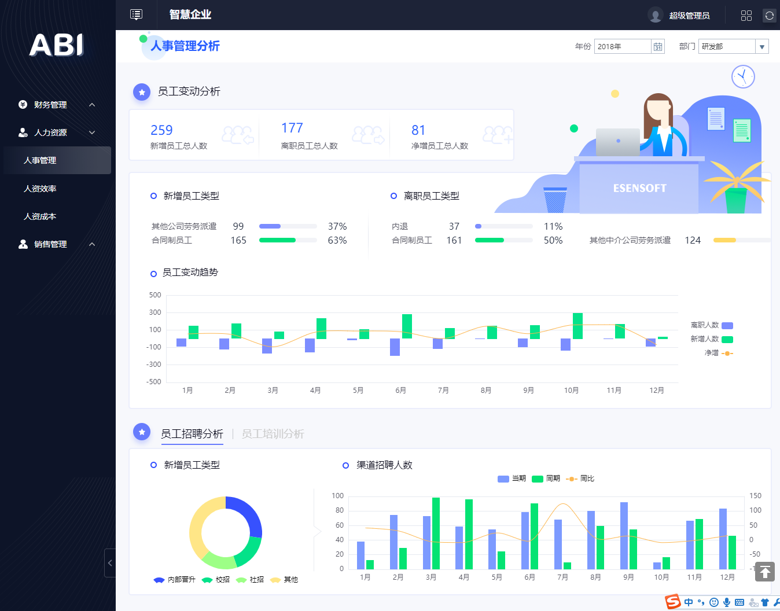Click the refresh icon in top bar

[x=769, y=16]
